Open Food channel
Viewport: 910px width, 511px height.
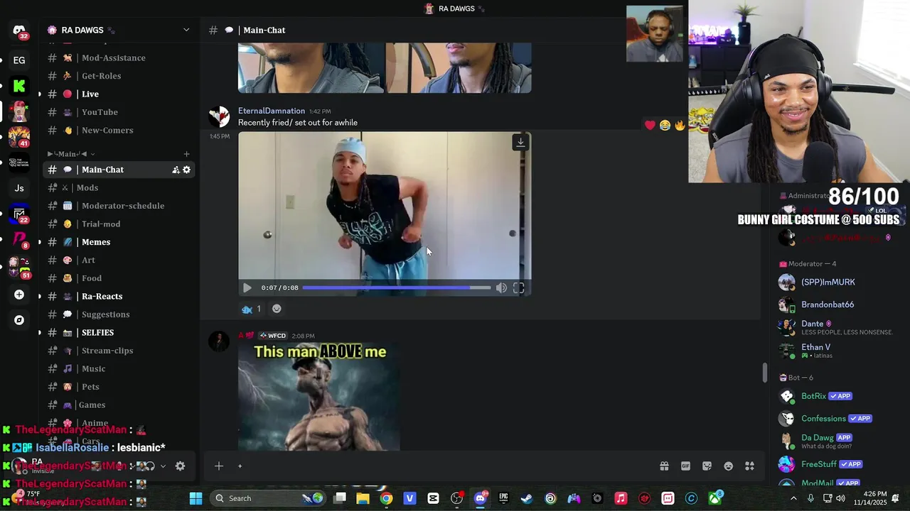click(x=119, y=278)
